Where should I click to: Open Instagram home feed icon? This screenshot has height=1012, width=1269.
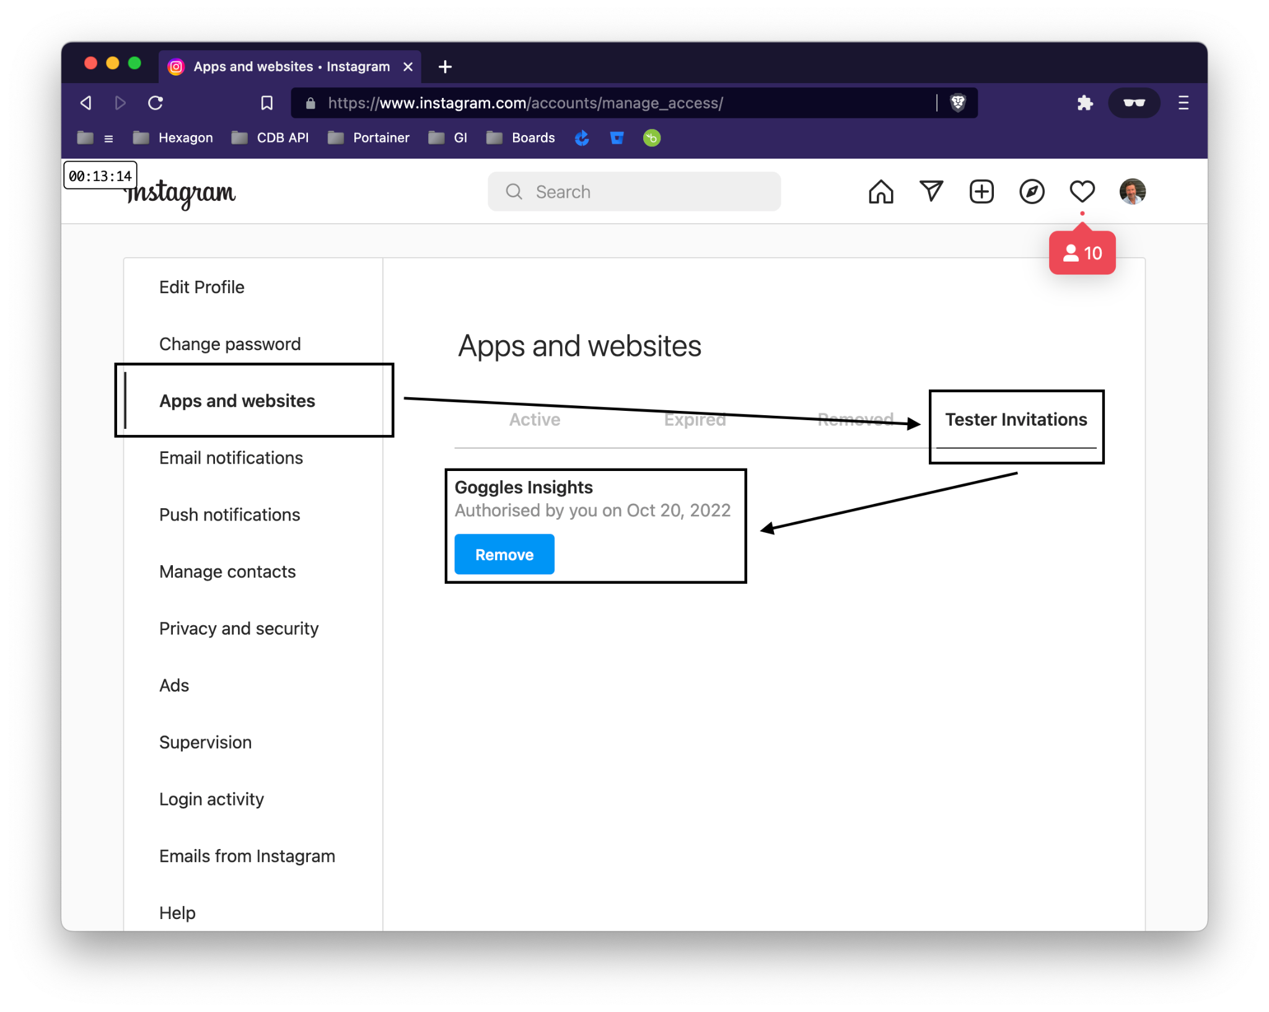[880, 191]
